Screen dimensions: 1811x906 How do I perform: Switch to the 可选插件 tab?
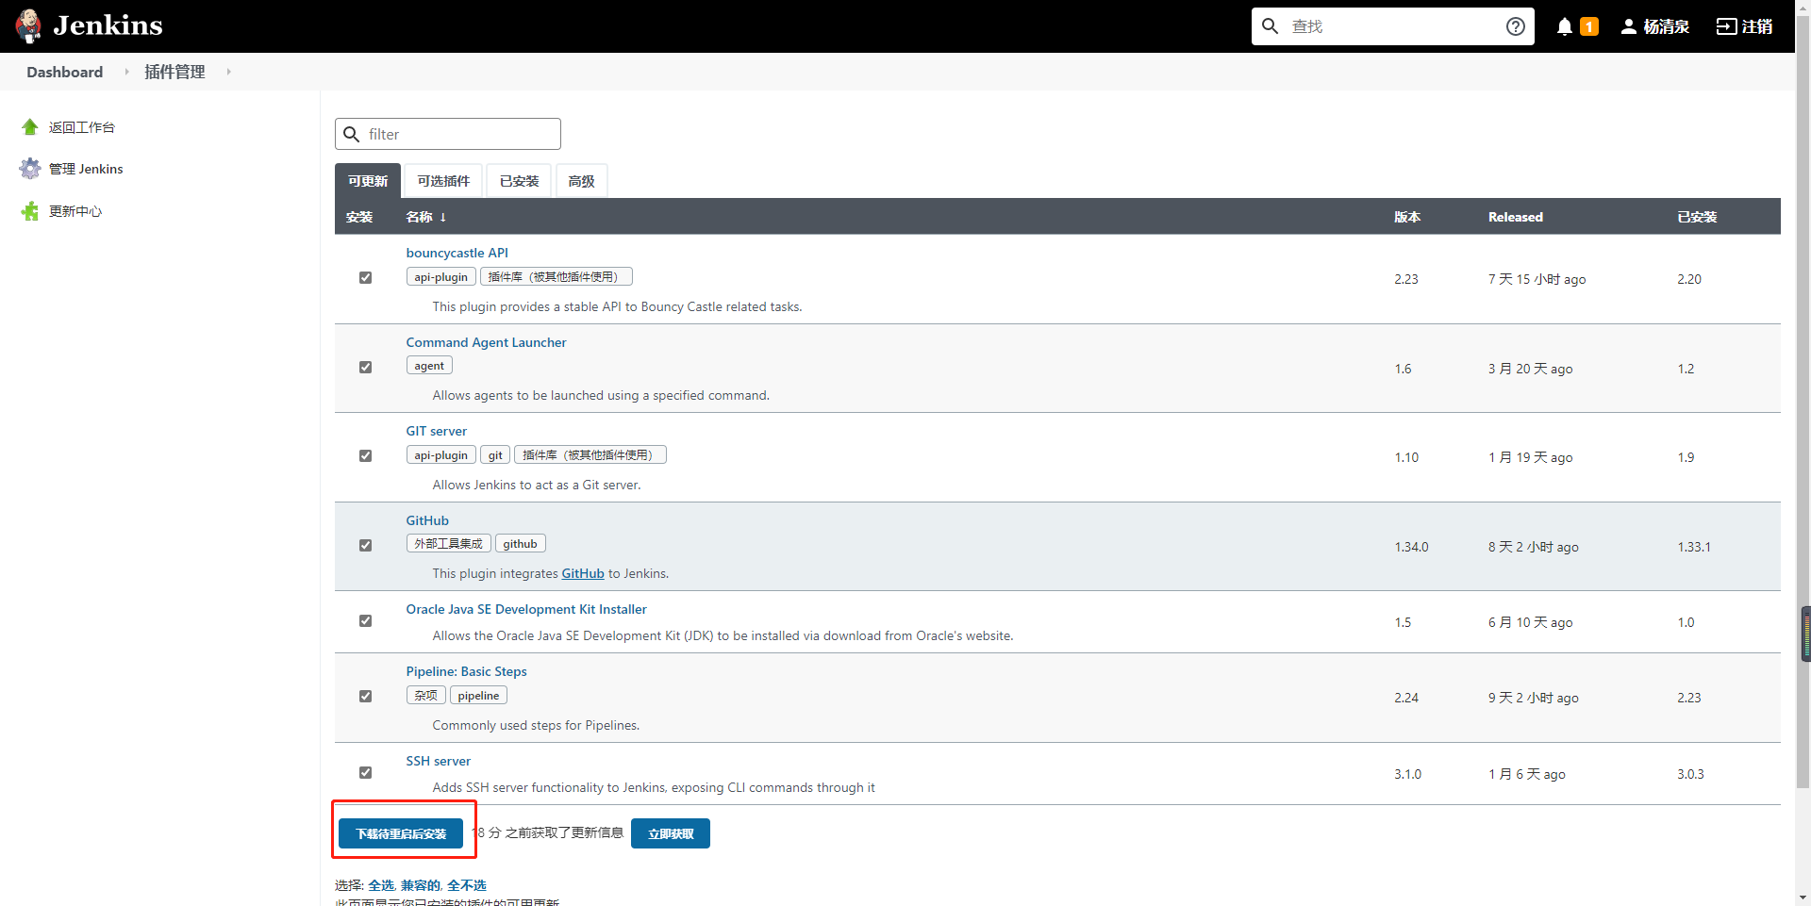click(x=443, y=181)
